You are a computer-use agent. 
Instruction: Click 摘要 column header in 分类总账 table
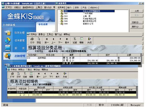(71, 55)
